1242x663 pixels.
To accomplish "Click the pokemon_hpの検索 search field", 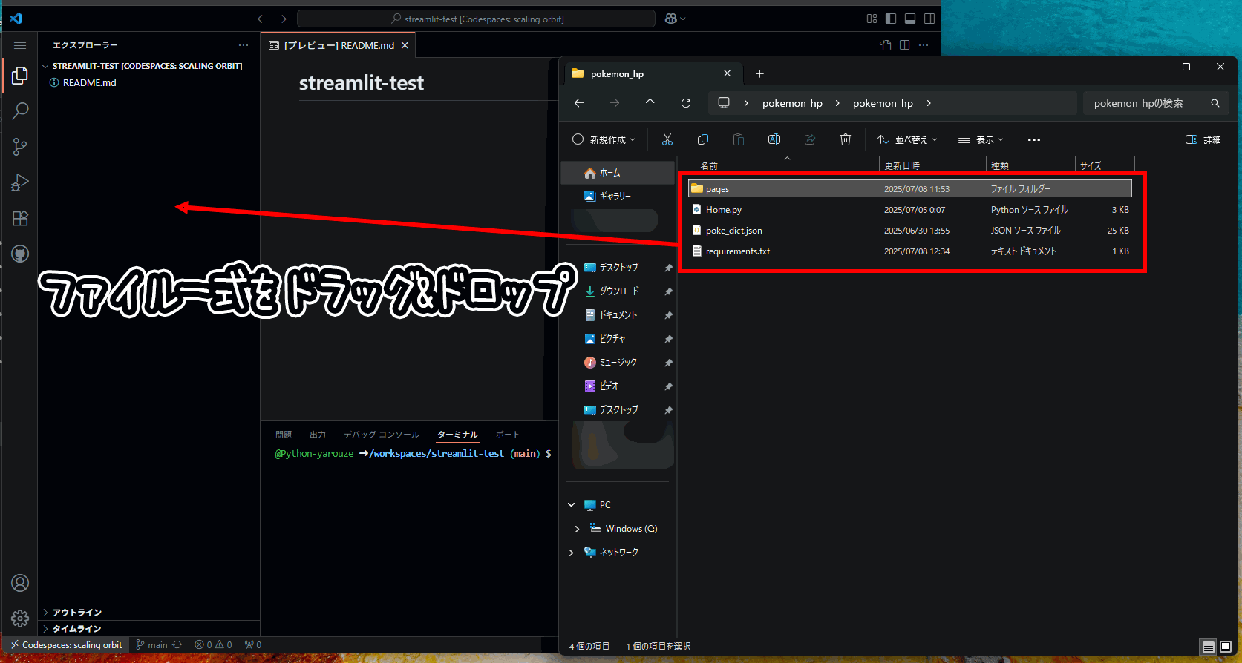I will tap(1155, 103).
